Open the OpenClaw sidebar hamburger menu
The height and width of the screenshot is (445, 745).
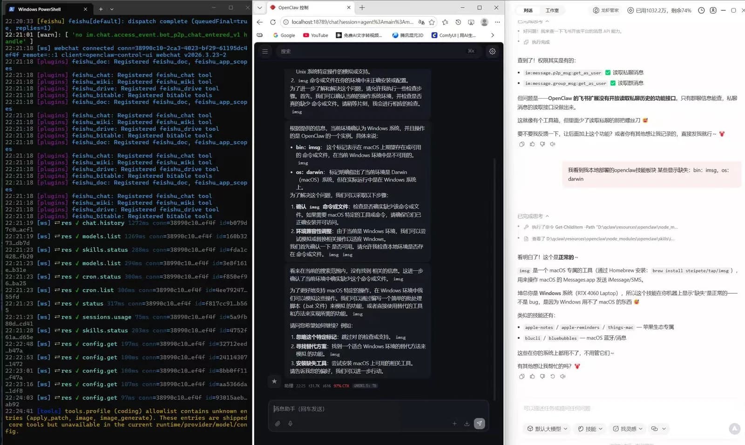pyautogui.click(x=265, y=51)
